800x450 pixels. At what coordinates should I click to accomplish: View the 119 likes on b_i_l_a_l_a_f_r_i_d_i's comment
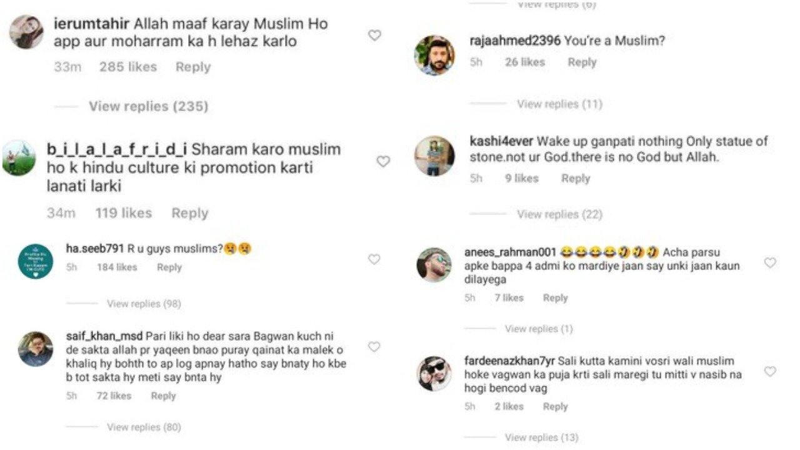click(123, 213)
